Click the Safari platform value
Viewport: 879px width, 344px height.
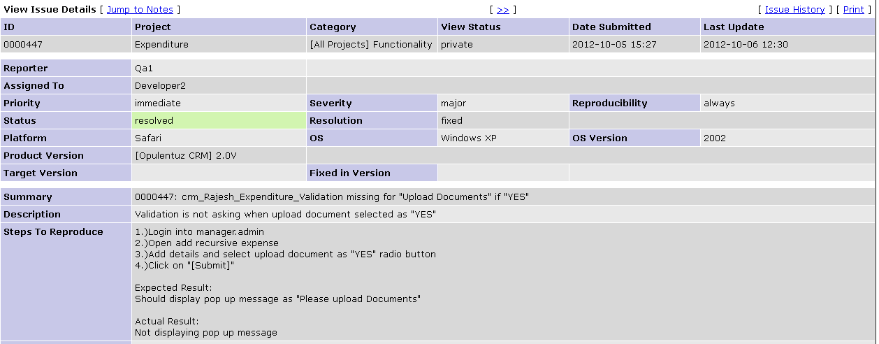(x=148, y=138)
